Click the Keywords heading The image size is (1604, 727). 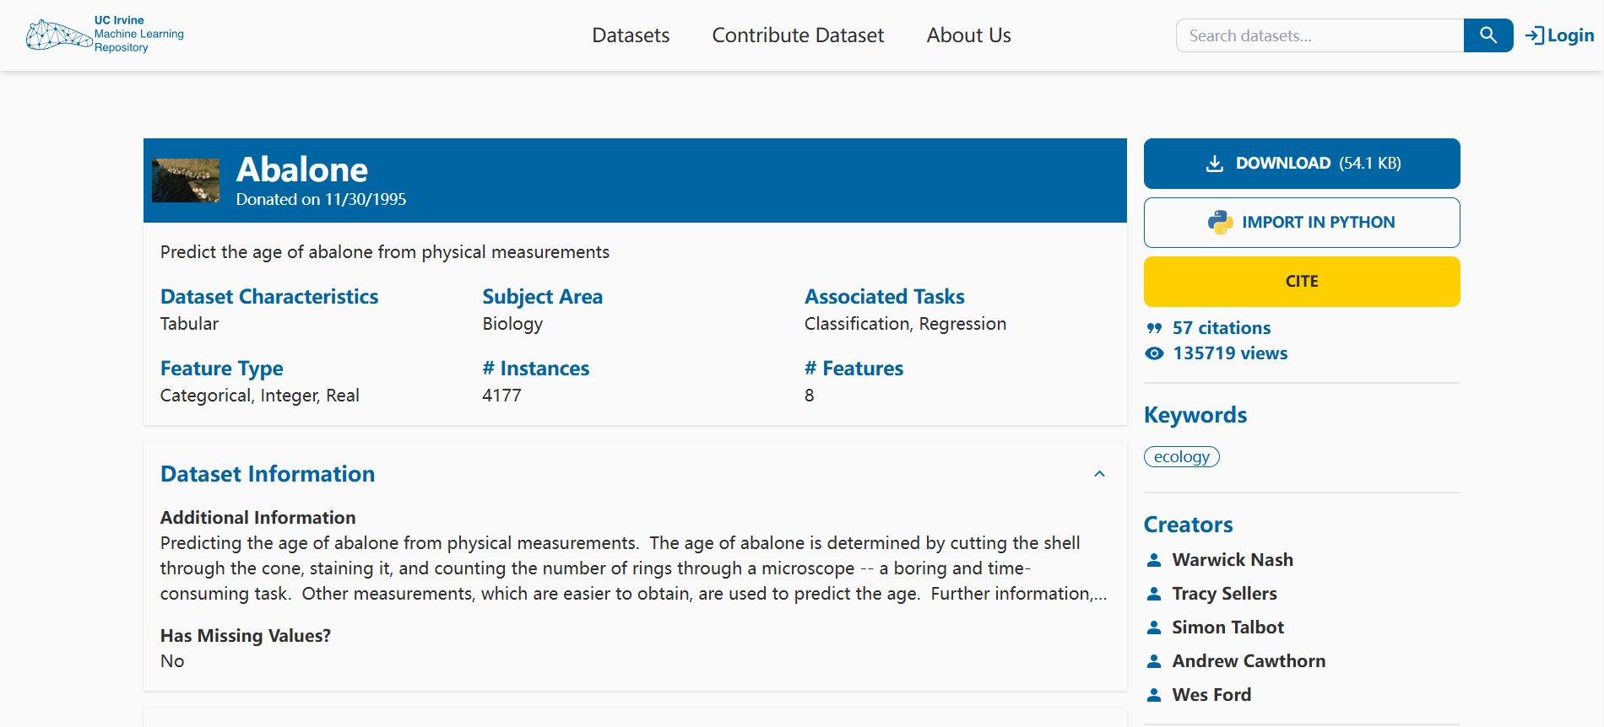(1195, 415)
